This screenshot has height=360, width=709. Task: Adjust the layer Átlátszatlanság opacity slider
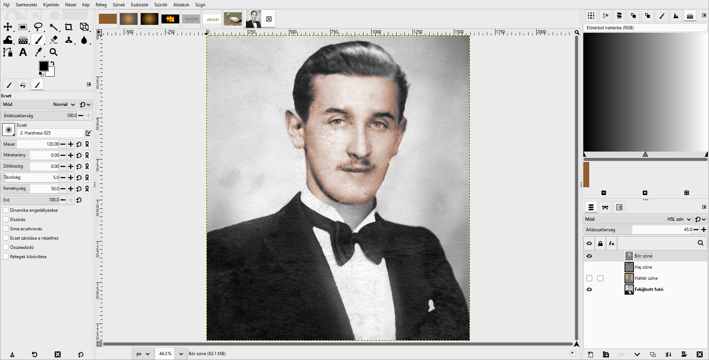[638, 230]
